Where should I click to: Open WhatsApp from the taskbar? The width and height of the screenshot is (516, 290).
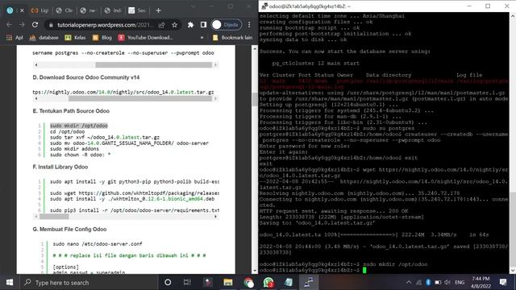tap(268, 282)
